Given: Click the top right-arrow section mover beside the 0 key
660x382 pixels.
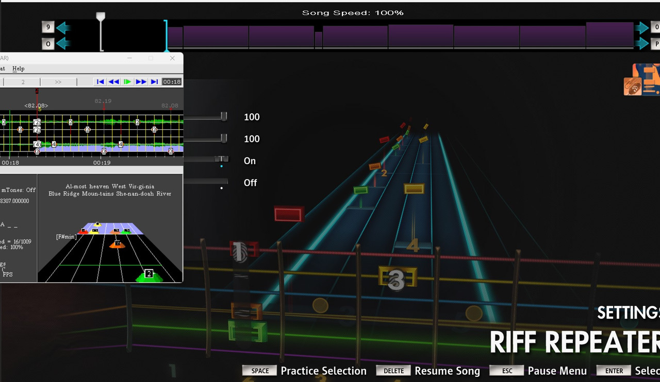Looking at the screenshot, I should click(x=642, y=28).
